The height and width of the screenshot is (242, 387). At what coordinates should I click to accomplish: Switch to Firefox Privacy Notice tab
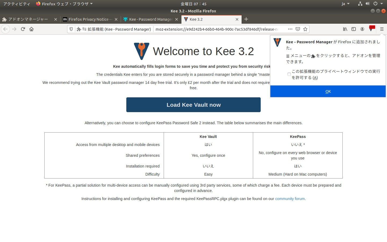pos(88,19)
